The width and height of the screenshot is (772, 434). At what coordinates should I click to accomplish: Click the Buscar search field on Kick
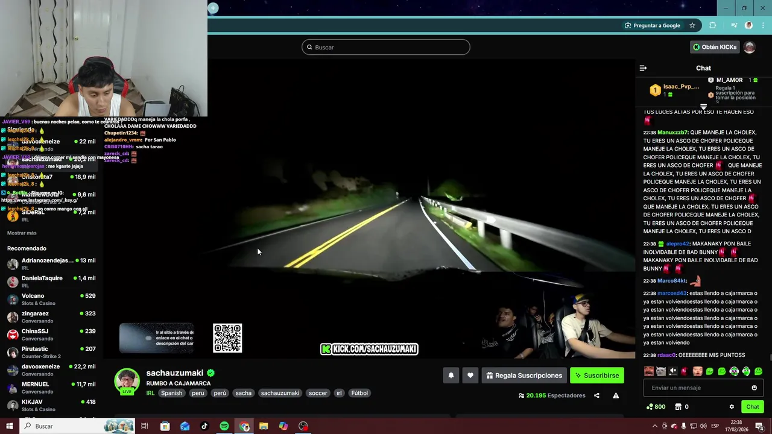(x=386, y=47)
